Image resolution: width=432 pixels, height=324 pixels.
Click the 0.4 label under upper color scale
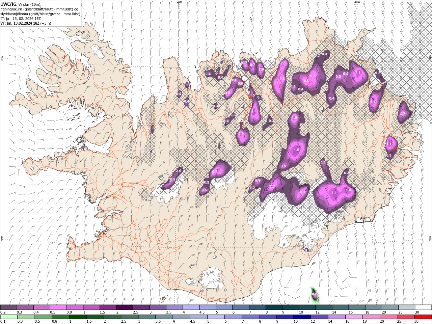tap(36, 312)
